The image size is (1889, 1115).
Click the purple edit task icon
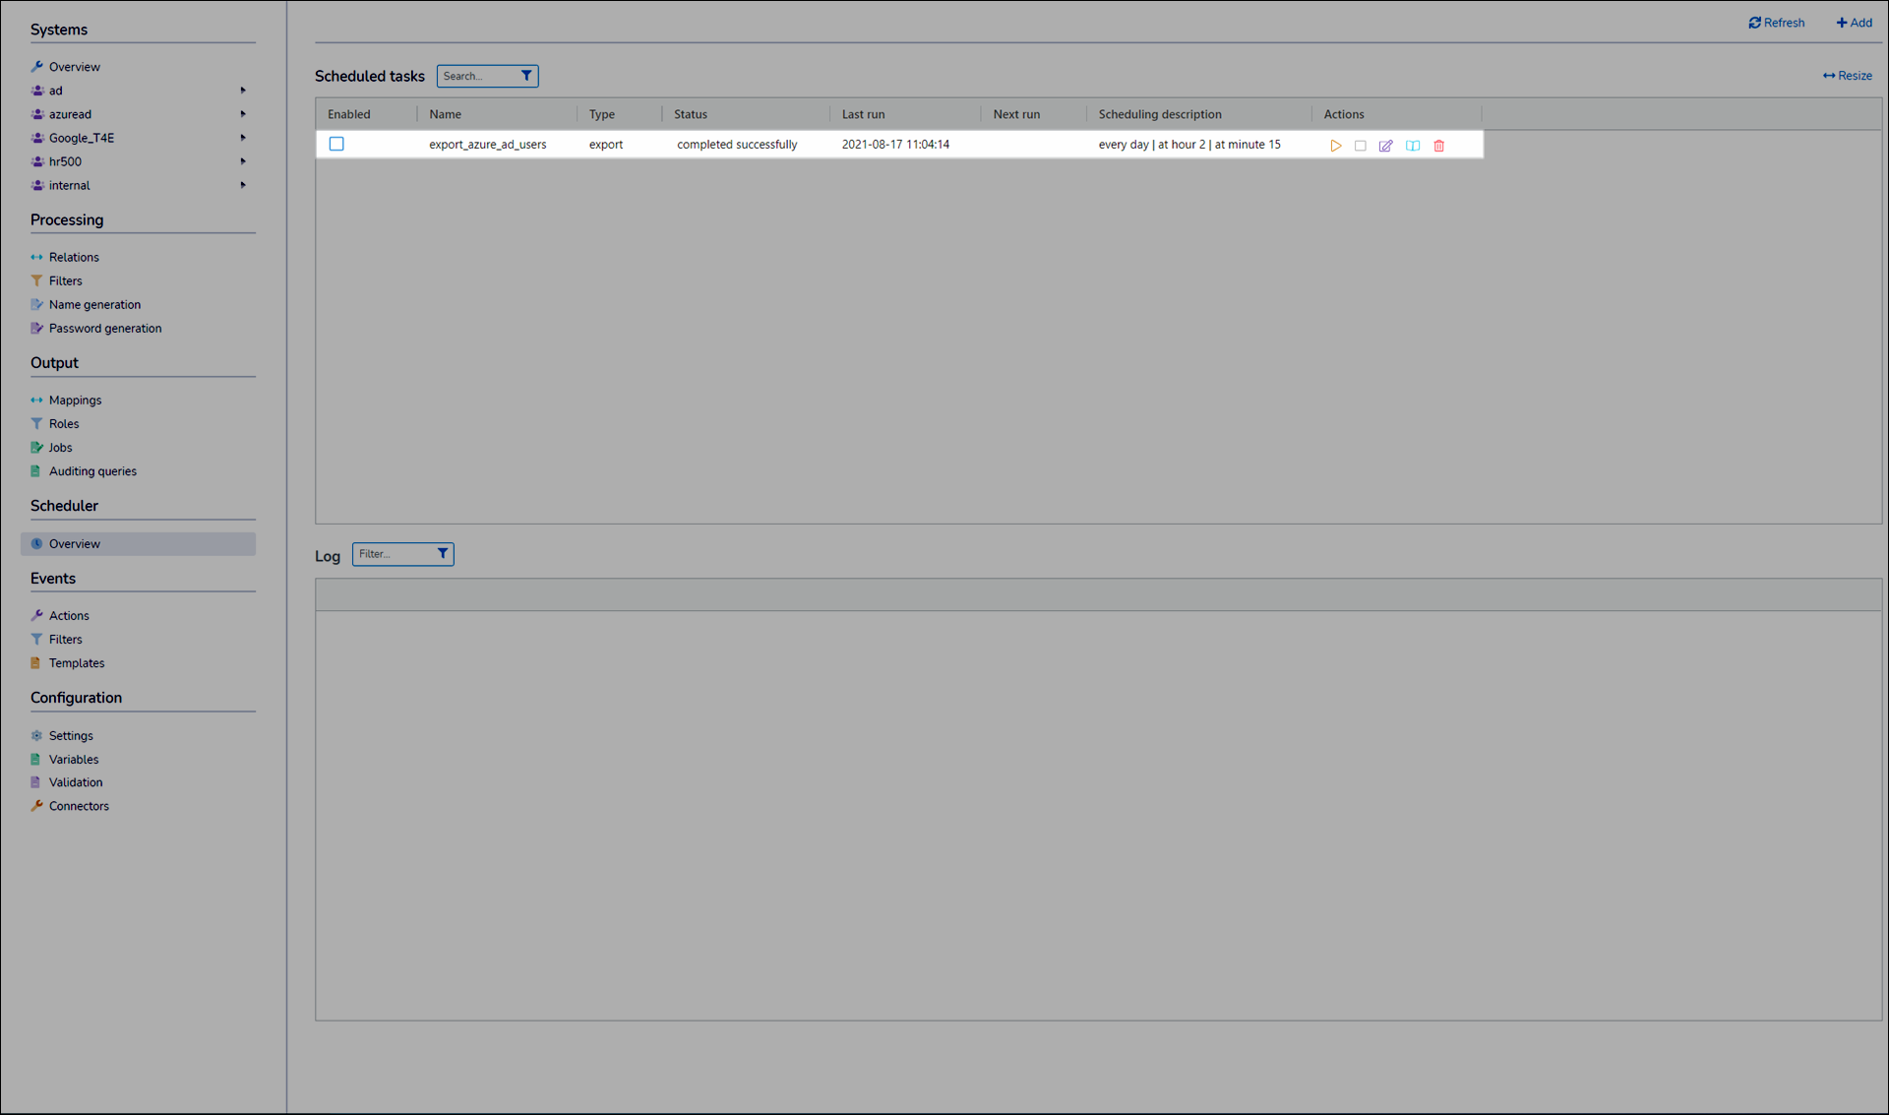1386,146
